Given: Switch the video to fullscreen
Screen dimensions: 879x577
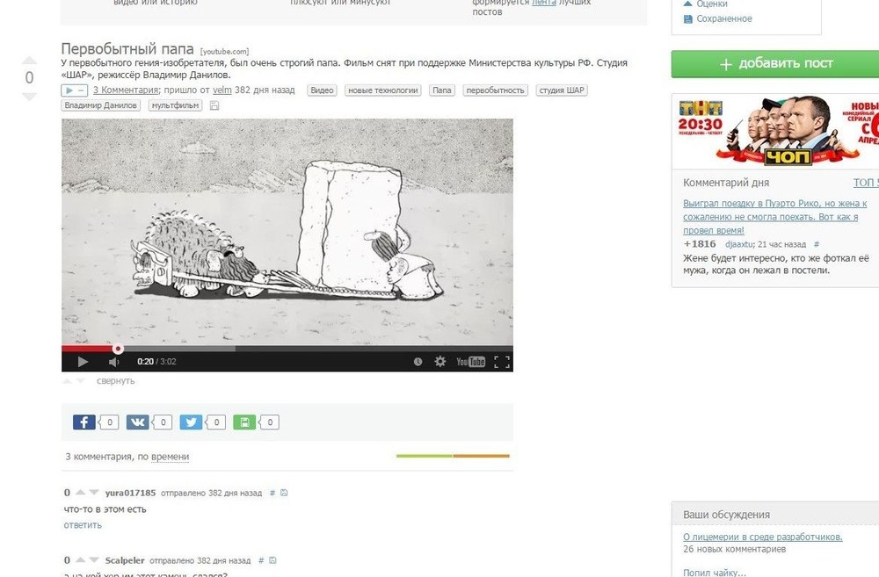Looking at the screenshot, I should click(502, 362).
